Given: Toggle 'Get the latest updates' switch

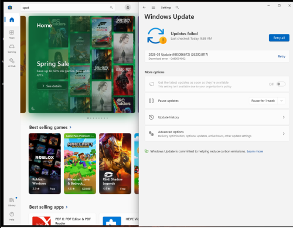Looking at the screenshot, I should pos(281,84).
